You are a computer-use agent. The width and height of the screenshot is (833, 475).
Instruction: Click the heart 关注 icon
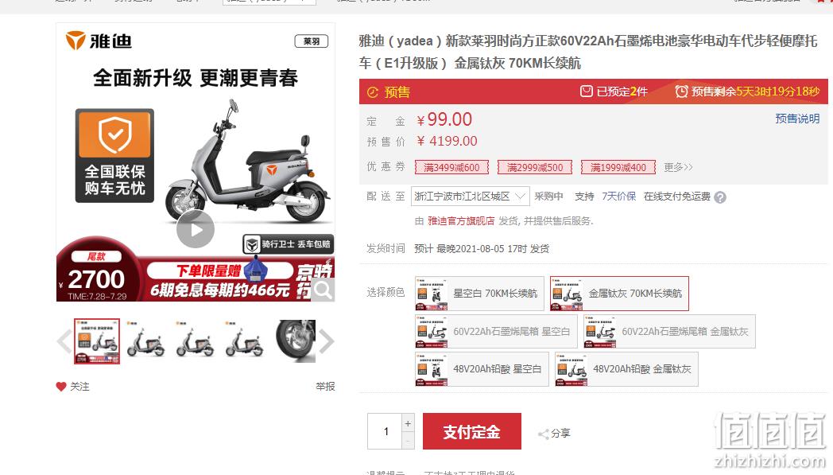pos(61,387)
